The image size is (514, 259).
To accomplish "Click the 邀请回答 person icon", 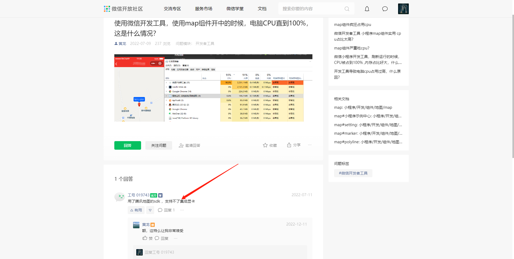I will (x=181, y=145).
